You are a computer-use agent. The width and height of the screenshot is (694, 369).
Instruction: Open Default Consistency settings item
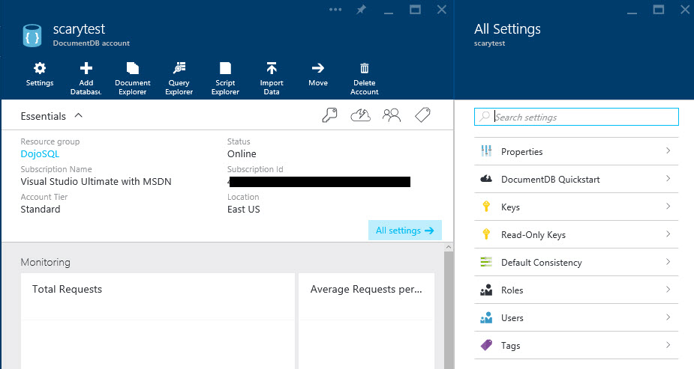tap(576, 262)
